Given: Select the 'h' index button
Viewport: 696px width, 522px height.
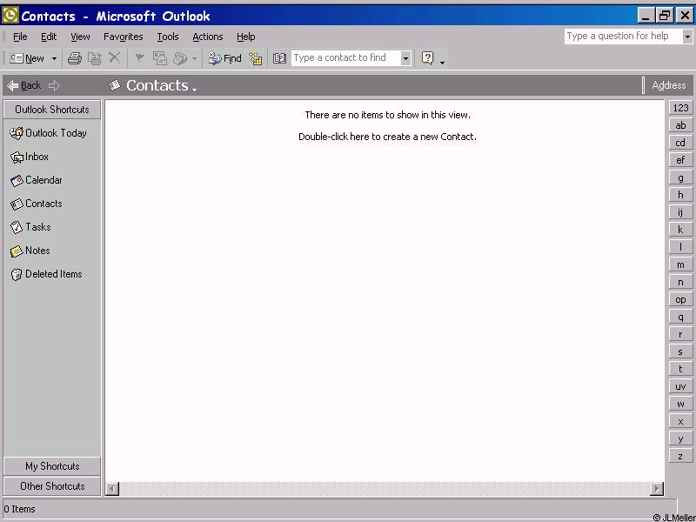Looking at the screenshot, I should point(680,195).
